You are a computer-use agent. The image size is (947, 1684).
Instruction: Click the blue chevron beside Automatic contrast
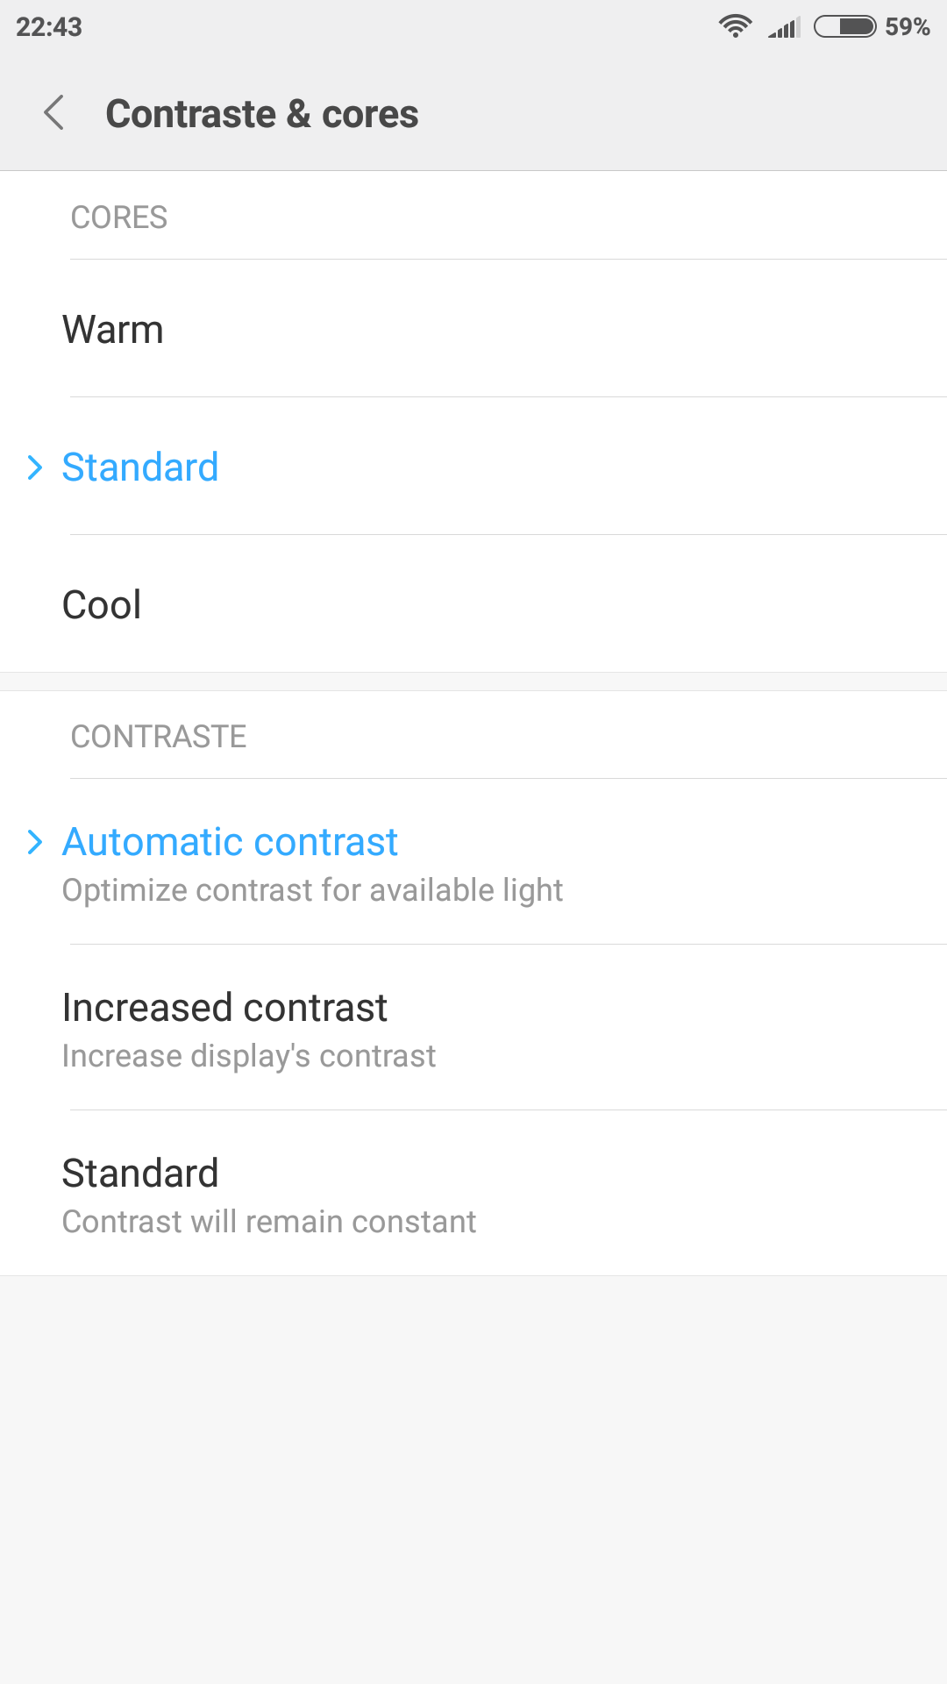tap(35, 842)
